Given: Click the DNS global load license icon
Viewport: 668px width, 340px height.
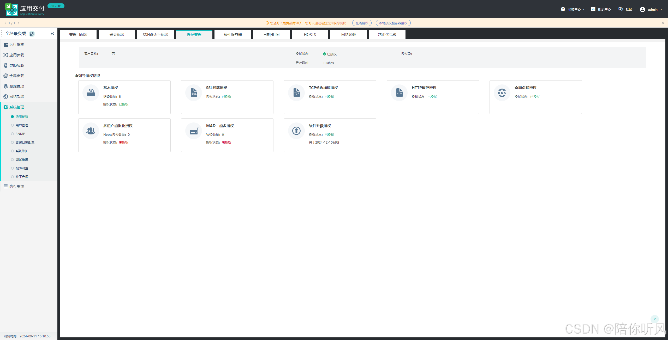Looking at the screenshot, I should click(502, 93).
